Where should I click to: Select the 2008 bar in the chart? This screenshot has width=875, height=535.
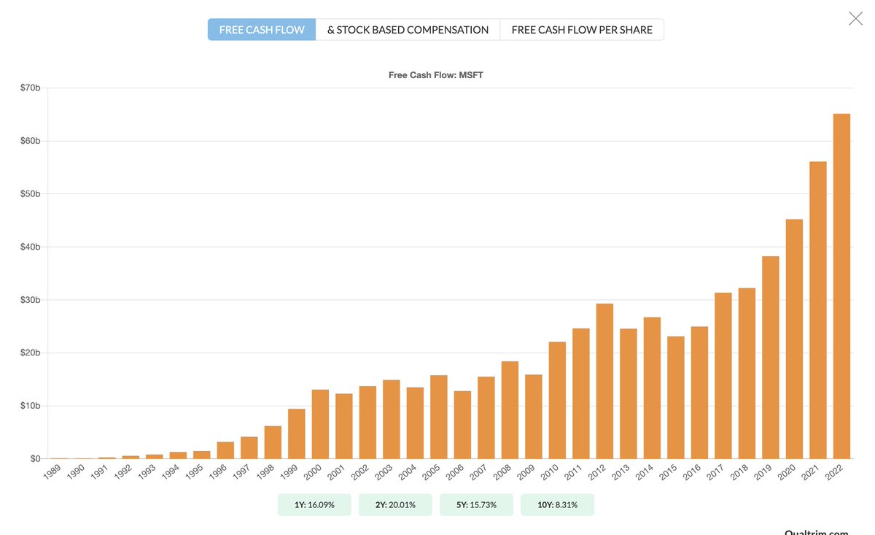[510, 410]
